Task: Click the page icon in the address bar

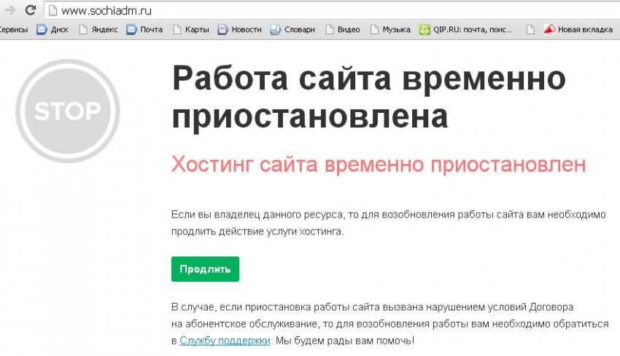Action: pos(52,10)
